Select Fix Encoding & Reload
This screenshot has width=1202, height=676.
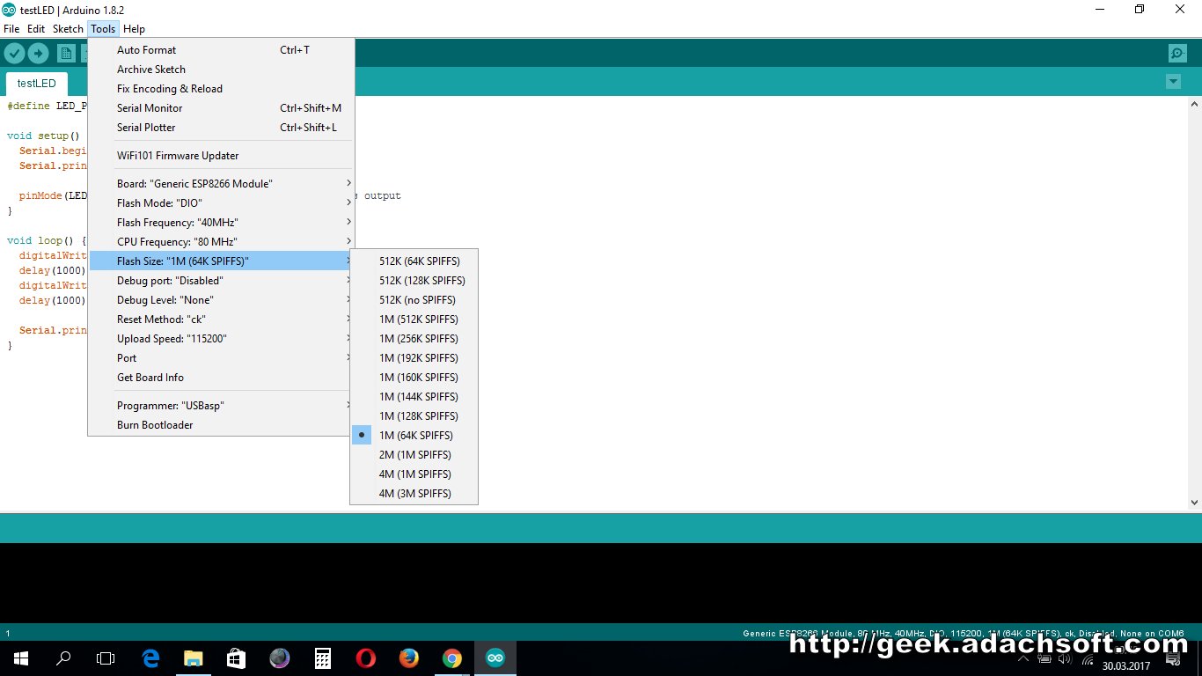click(x=221, y=89)
